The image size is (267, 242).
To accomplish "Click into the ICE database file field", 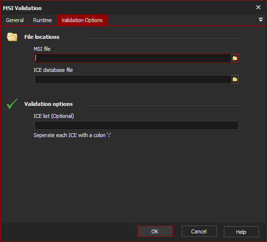I will 133,79.
